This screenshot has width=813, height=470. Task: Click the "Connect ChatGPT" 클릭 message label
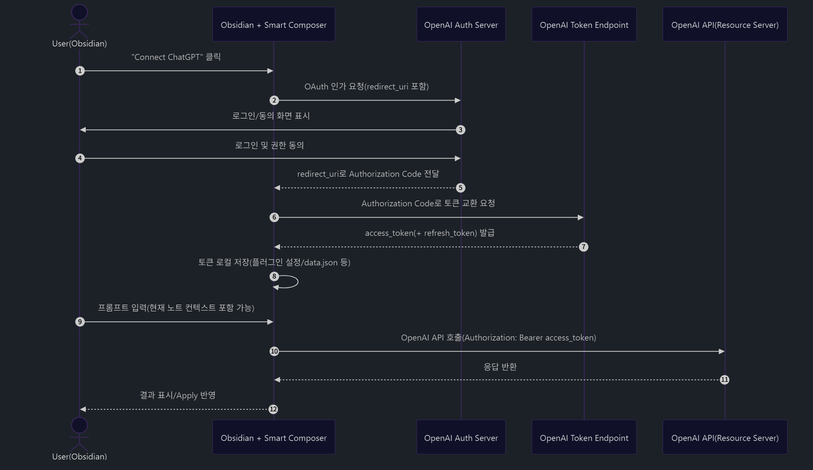coord(176,57)
